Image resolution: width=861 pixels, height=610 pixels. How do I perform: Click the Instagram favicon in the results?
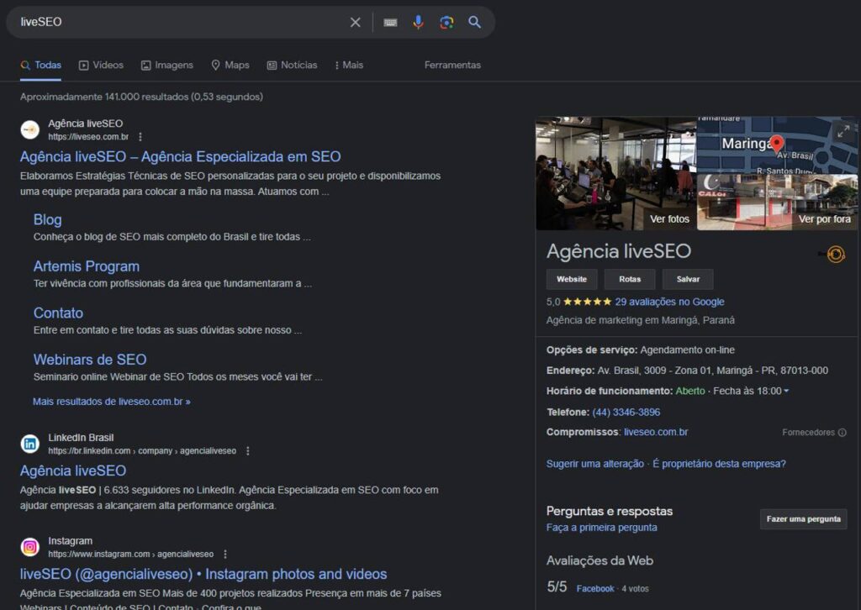click(30, 547)
